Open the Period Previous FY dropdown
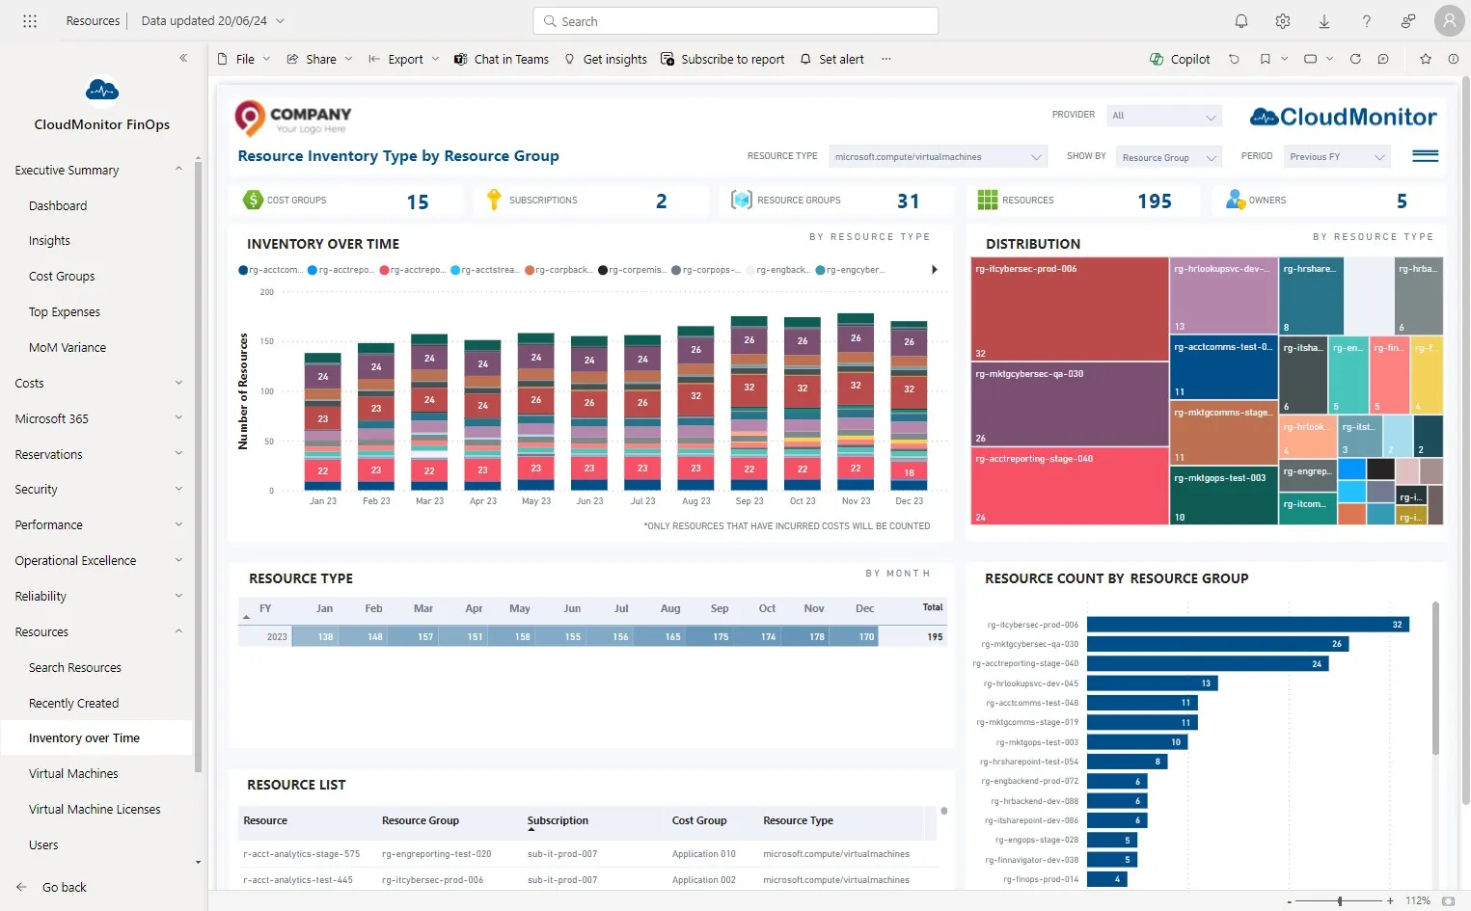 [1337, 156]
